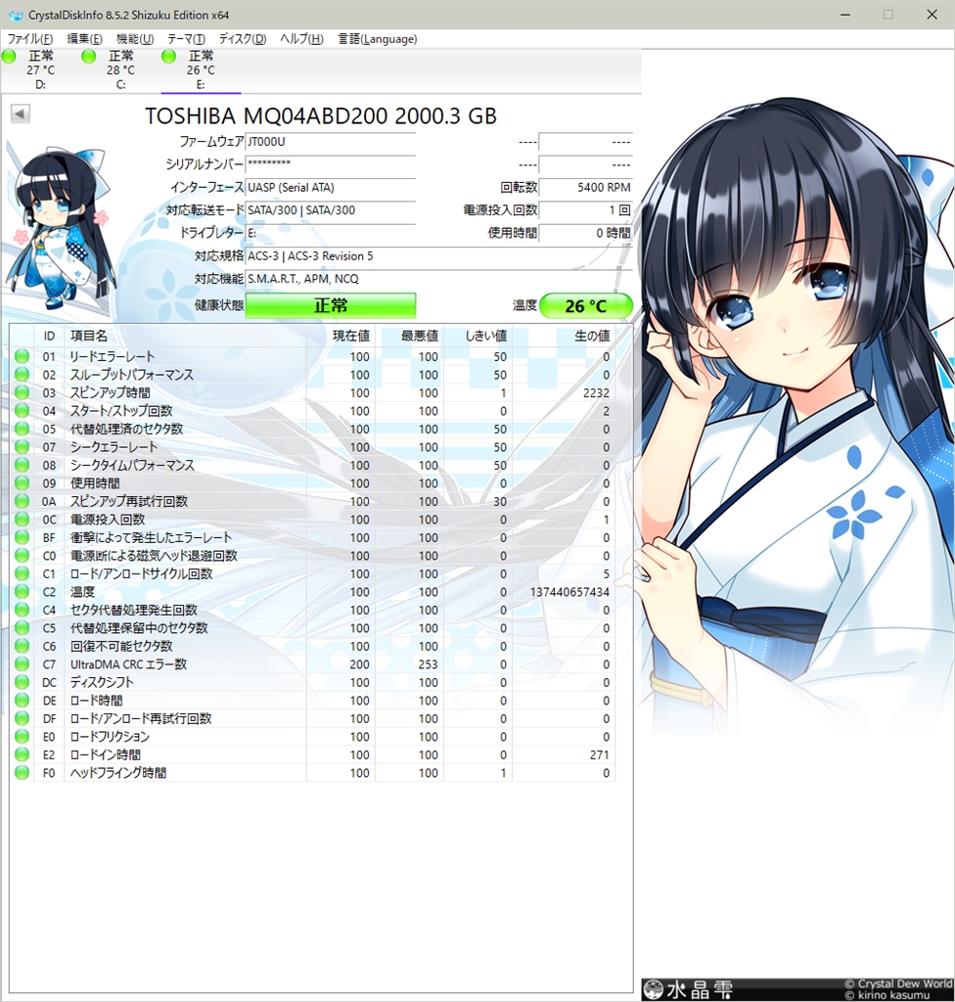Click status icon for シークタイムパフォーマンス row
The height and width of the screenshot is (1002, 955).
tap(22, 465)
